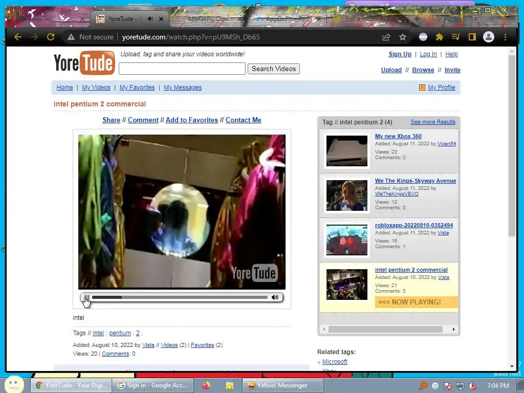The width and height of the screenshot is (524, 393).
Task: Click the address bar URL
Action: (191, 37)
